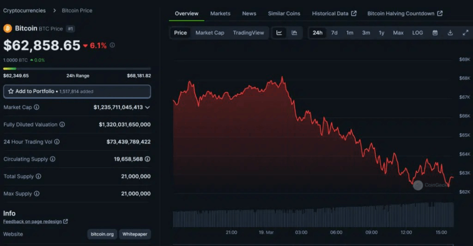Screen dimensions: 473x246
Task: Select the Max time range
Action: (x=398, y=33)
